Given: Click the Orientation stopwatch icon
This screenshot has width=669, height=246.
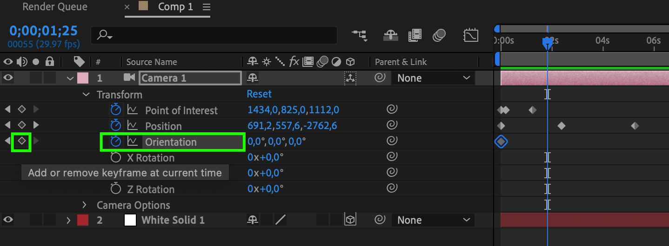Looking at the screenshot, I should [115, 142].
